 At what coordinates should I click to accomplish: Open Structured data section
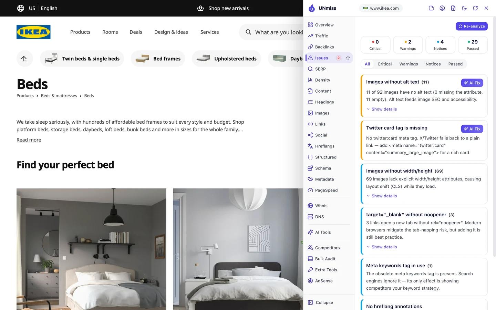point(329,157)
